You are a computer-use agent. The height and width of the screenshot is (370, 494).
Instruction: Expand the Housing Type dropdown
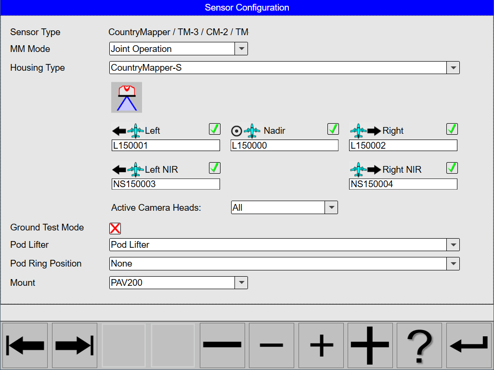point(453,67)
